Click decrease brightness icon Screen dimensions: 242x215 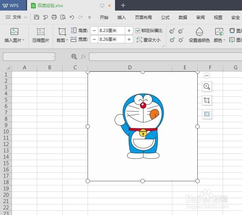(181, 40)
